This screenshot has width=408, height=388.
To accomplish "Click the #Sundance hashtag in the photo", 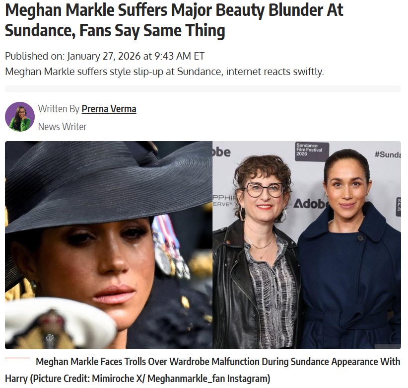I will 388,155.
